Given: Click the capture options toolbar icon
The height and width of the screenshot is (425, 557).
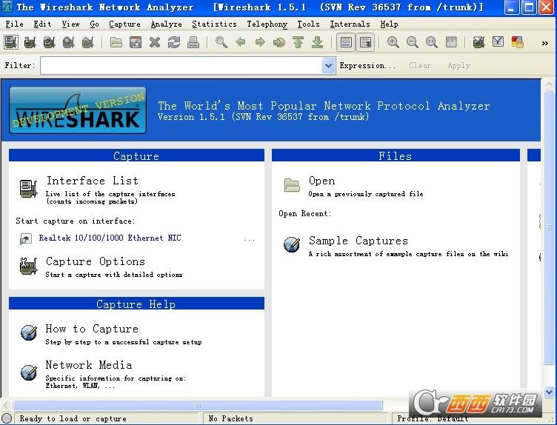Looking at the screenshot, I should pos(30,42).
